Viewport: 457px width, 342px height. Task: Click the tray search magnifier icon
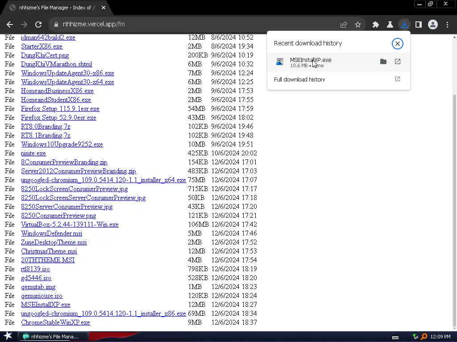tap(424, 337)
